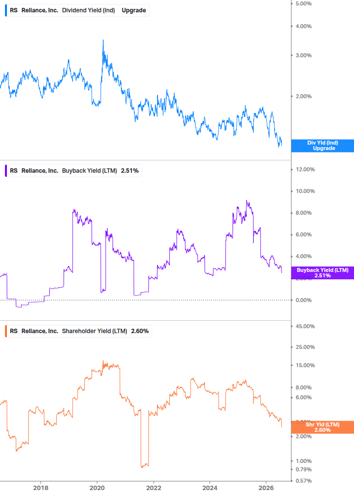This screenshot has width=354, height=496.
Task: Click the 8.00% tick on shareholder yield axis
Action: pyautogui.click(x=303, y=388)
